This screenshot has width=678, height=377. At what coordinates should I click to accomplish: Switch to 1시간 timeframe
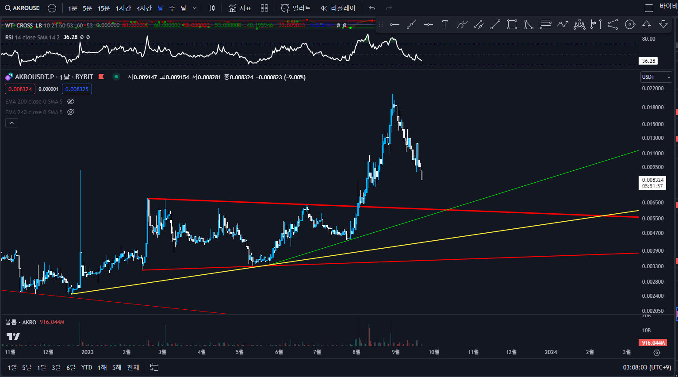coord(123,8)
